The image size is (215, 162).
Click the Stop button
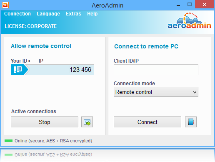coord(45,122)
